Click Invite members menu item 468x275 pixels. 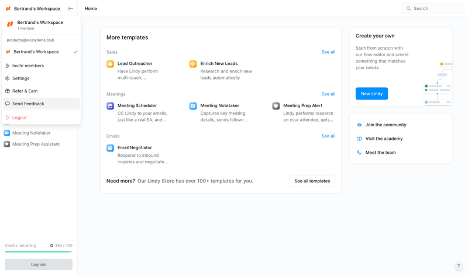click(x=42, y=66)
